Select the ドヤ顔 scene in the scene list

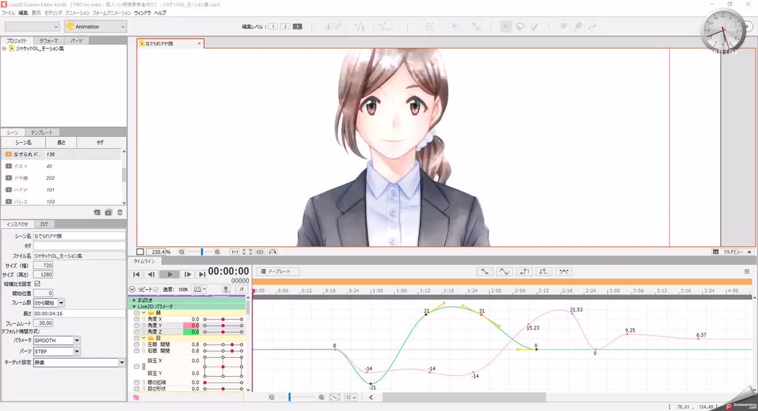(x=25, y=178)
